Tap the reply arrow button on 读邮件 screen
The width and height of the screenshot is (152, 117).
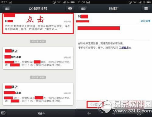click(x=95, y=104)
